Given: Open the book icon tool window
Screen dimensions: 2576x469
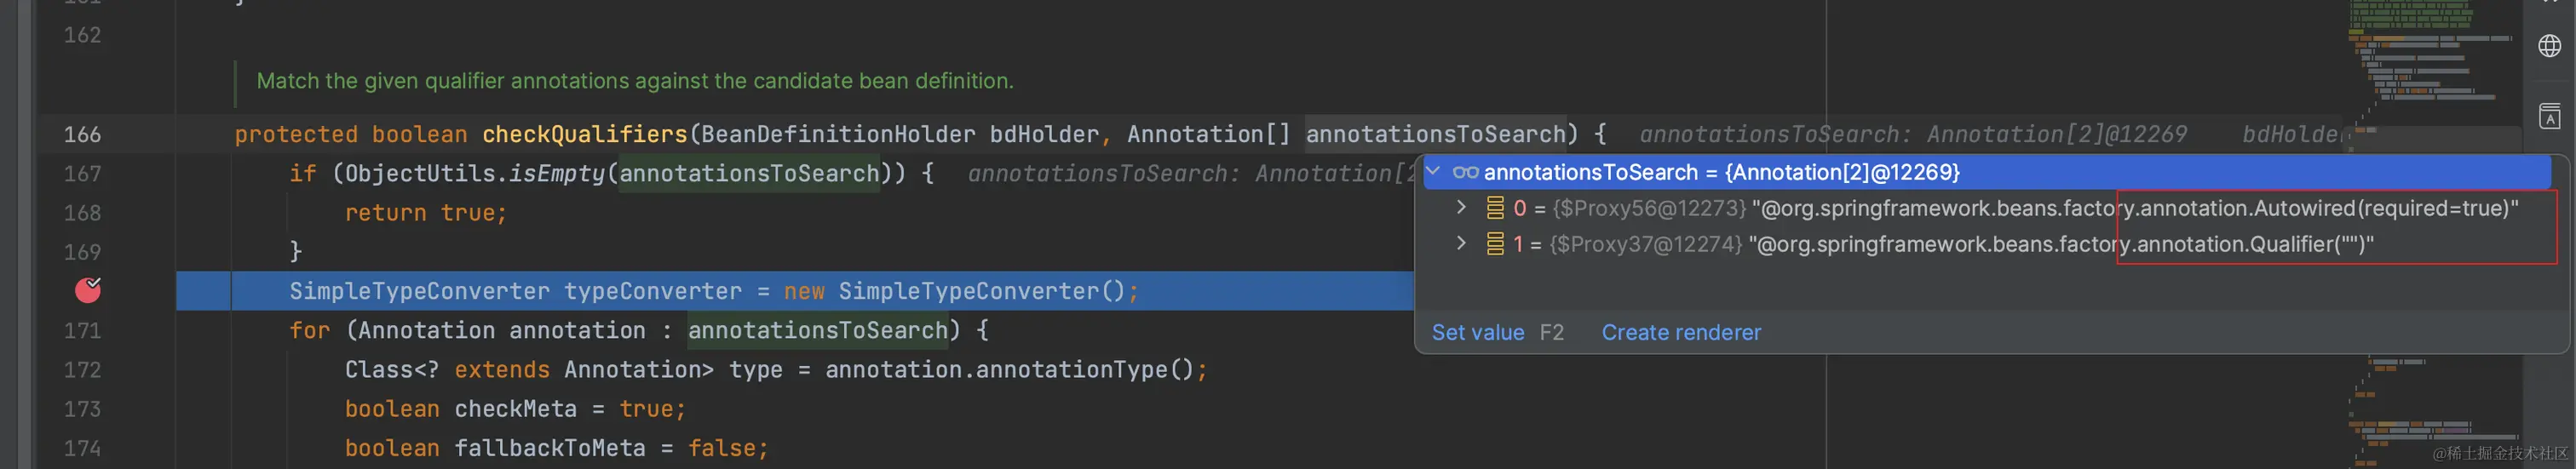Looking at the screenshot, I should click(x=2549, y=116).
